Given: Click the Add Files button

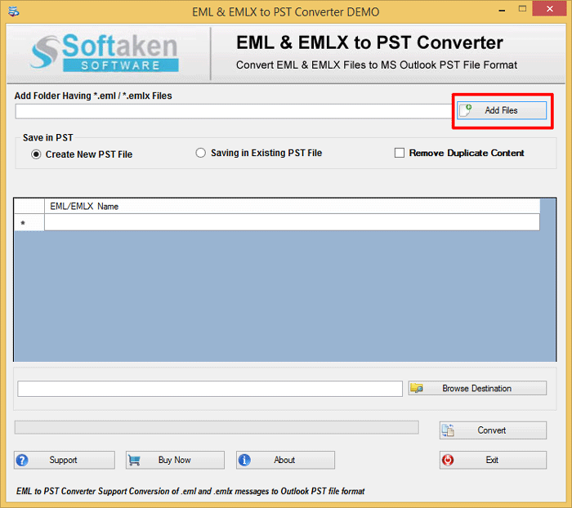Looking at the screenshot, I should point(502,110).
